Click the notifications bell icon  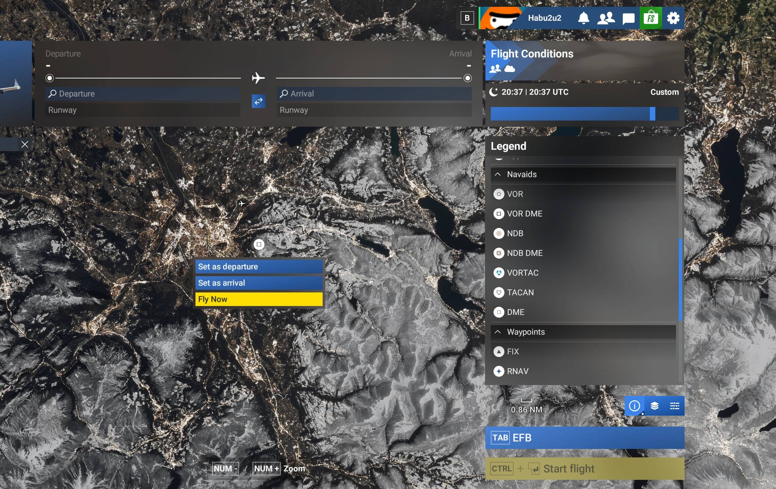pyautogui.click(x=583, y=18)
